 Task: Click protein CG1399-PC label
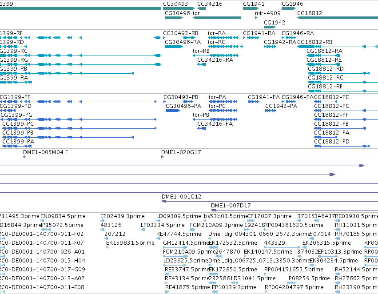(x=18, y=124)
